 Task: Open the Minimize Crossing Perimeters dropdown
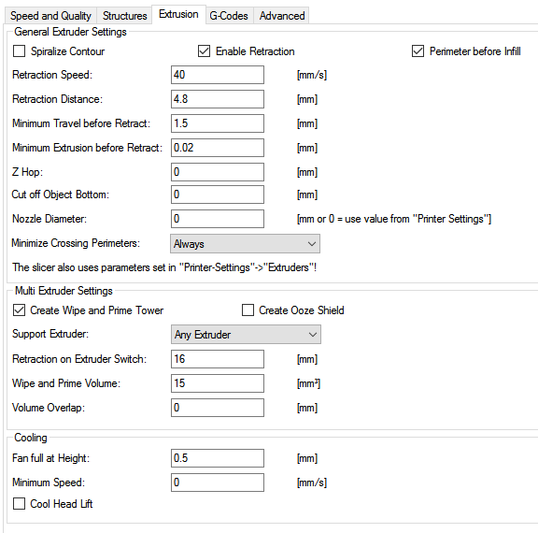(x=245, y=244)
